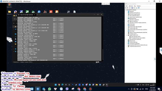Image resolution: width=162 pixels, height=91 pixels.
Task: Expand the LeMobile Android Device category
Action: pyautogui.click(x=127, y=13)
